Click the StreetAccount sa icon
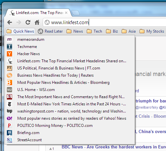166x151 pixels. pos(9,140)
